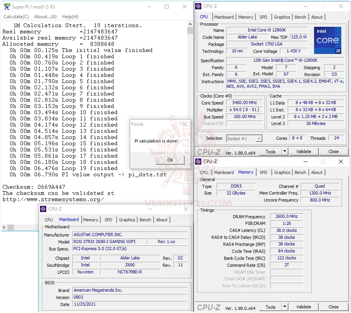Screen dimensions: 351x313
Task: Click Checksum: 0669A447 line in Super PI
Action: (x=34, y=187)
